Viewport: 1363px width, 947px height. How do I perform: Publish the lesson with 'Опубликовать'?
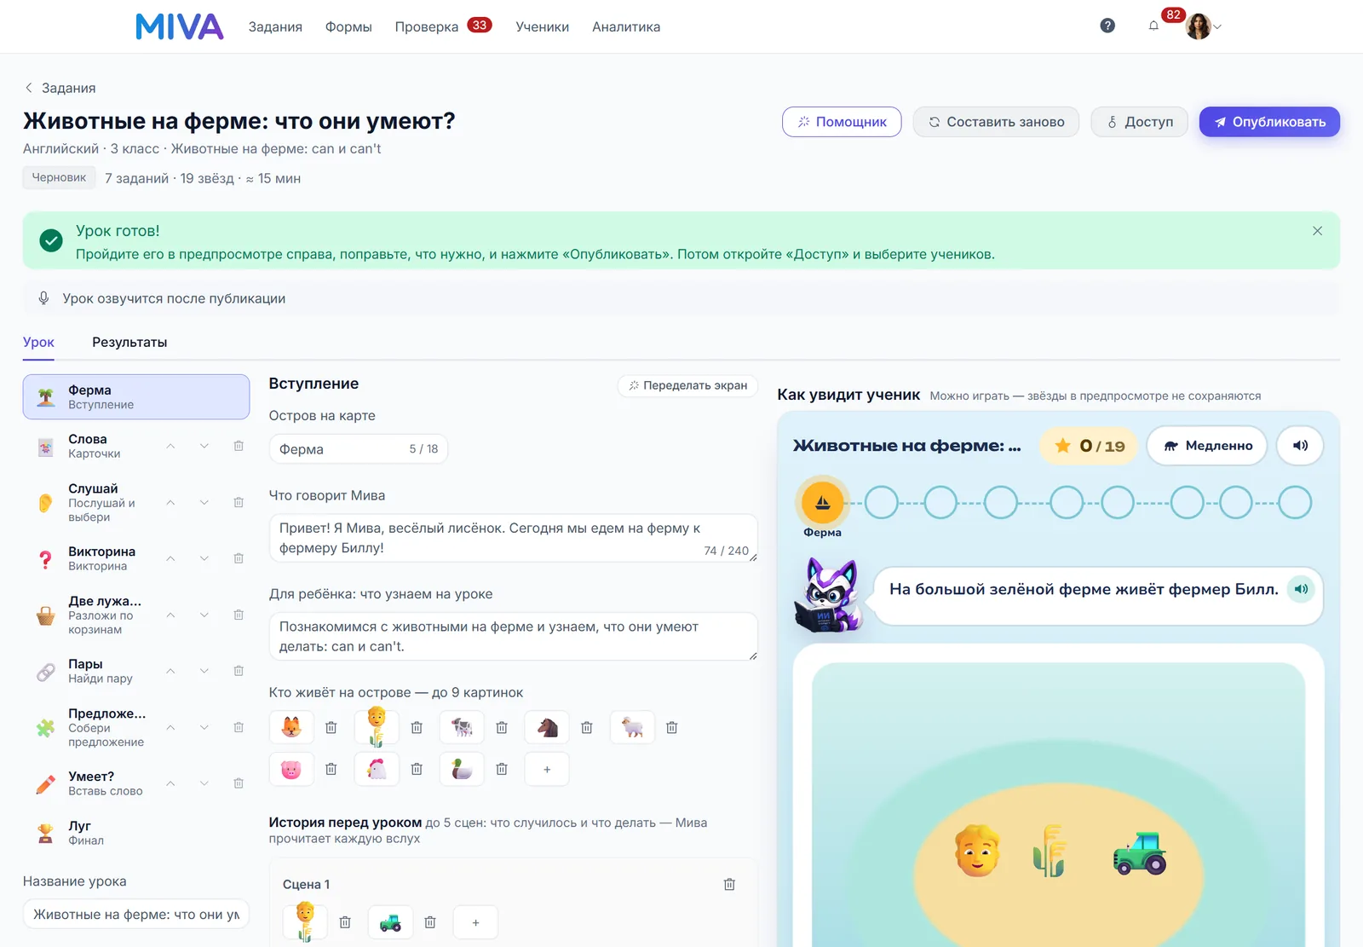point(1269,122)
